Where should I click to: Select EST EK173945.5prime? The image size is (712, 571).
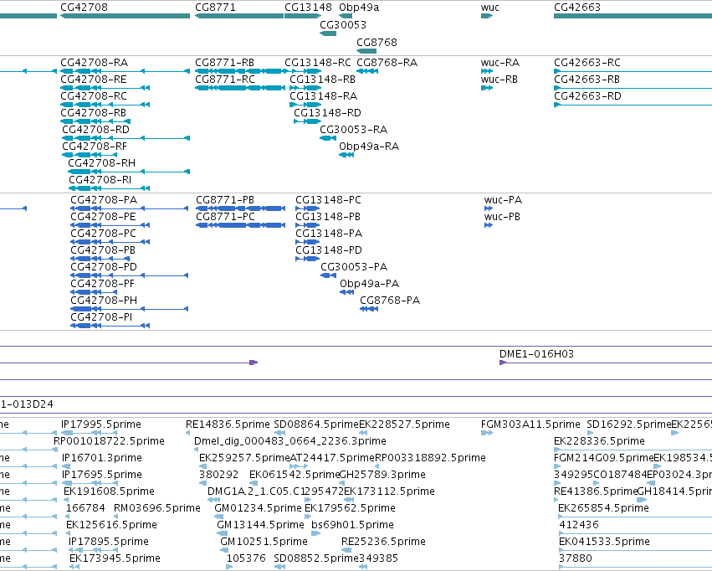[115, 558]
